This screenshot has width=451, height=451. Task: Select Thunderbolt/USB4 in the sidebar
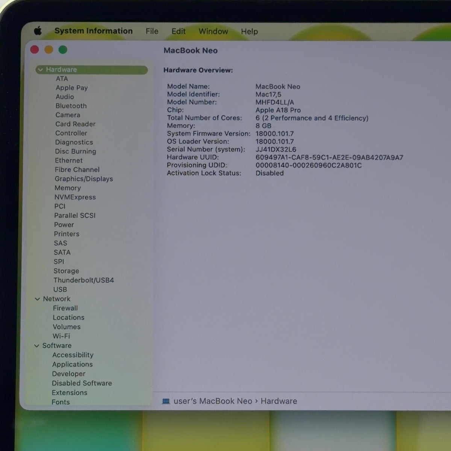pyautogui.click(x=83, y=280)
